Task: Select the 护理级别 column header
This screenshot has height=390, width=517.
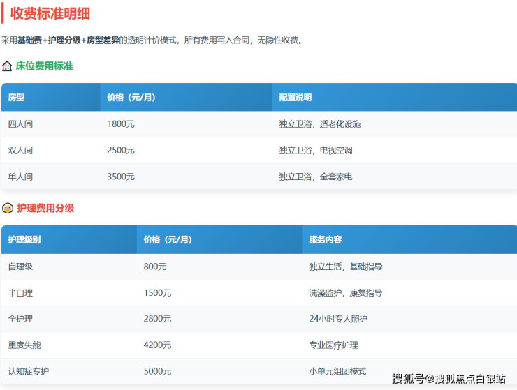Action: (x=24, y=239)
